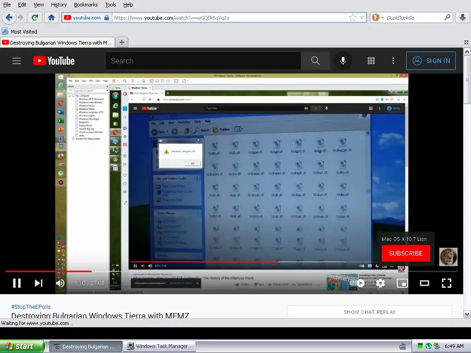
Task: Enter fullscreen mode
Action: (x=446, y=283)
